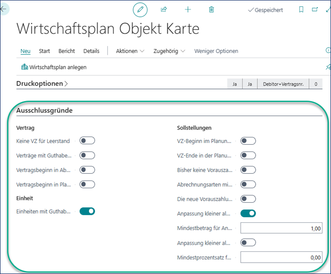Click the 0 summary value in Druckoptionen
This screenshot has height=274, width=331.
pos(316,84)
